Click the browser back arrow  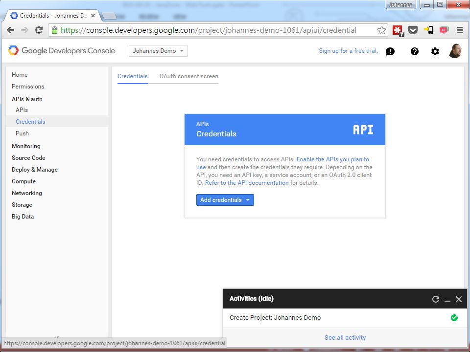click(10, 30)
